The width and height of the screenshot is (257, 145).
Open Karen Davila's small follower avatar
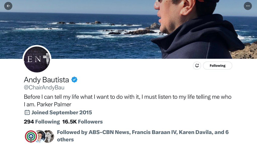49,136
